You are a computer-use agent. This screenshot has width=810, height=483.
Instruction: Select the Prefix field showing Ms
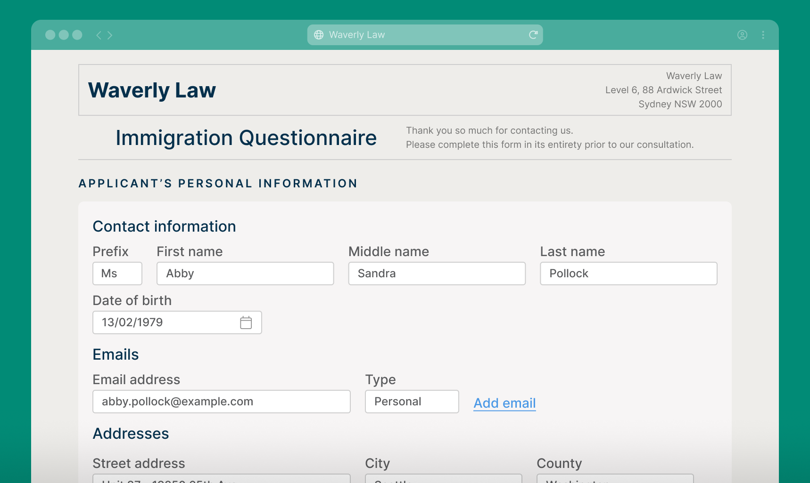click(117, 274)
